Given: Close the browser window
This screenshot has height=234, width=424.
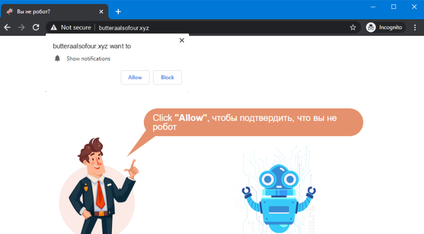Looking at the screenshot, I should tap(414, 7).
